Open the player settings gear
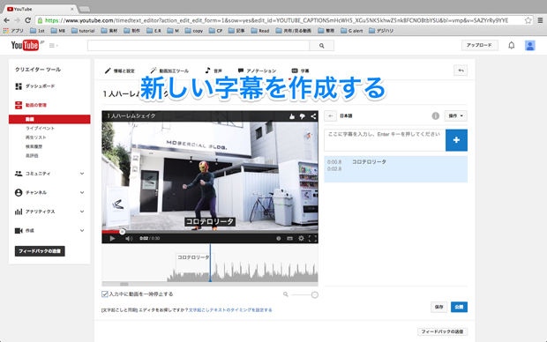 tap(301, 239)
